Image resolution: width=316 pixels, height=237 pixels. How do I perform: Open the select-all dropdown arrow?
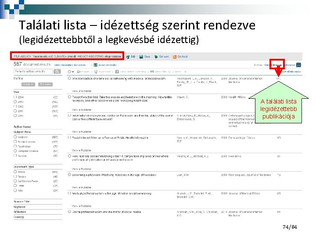(x=73, y=72)
